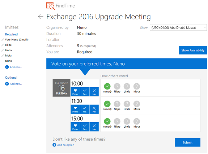Vote Prefer for the 10:00 slot
208x154 pixels.
tap(75, 92)
